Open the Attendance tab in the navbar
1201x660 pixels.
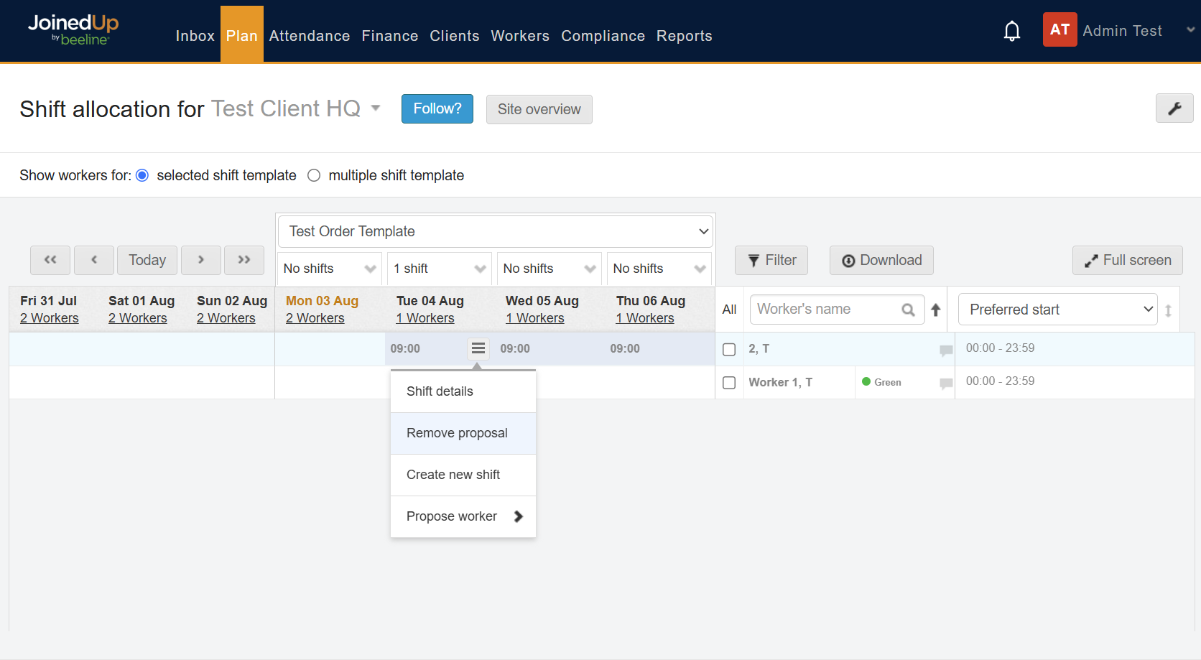pyautogui.click(x=310, y=36)
